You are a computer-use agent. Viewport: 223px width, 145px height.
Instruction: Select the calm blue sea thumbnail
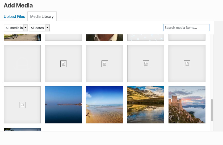63,105
